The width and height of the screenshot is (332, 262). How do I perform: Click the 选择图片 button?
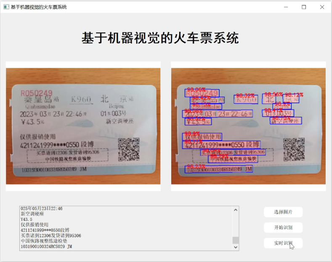283,212
